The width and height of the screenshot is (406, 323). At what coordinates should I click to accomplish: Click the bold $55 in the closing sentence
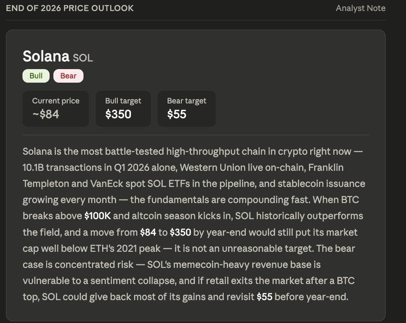[x=264, y=297]
